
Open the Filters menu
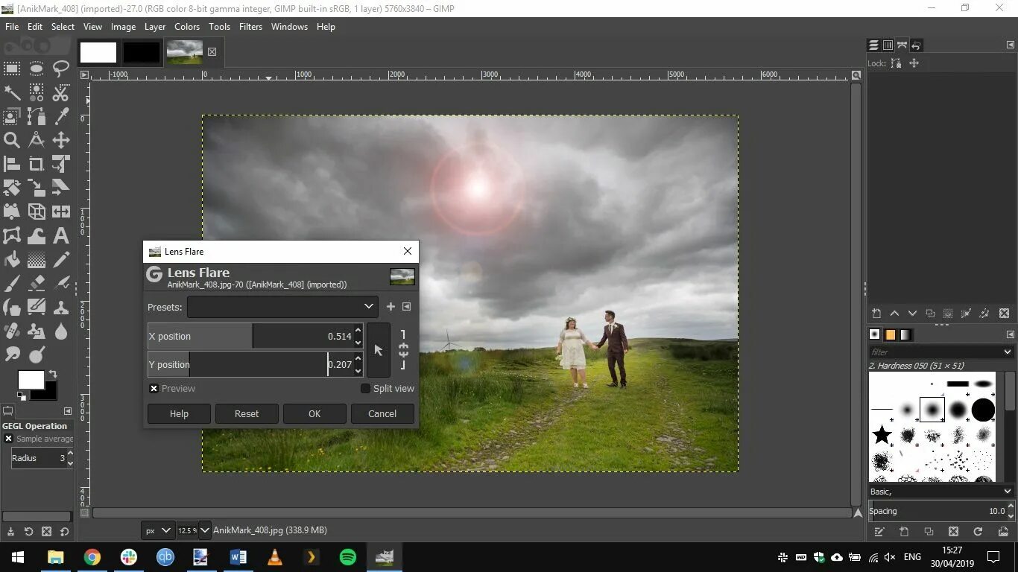coord(250,26)
